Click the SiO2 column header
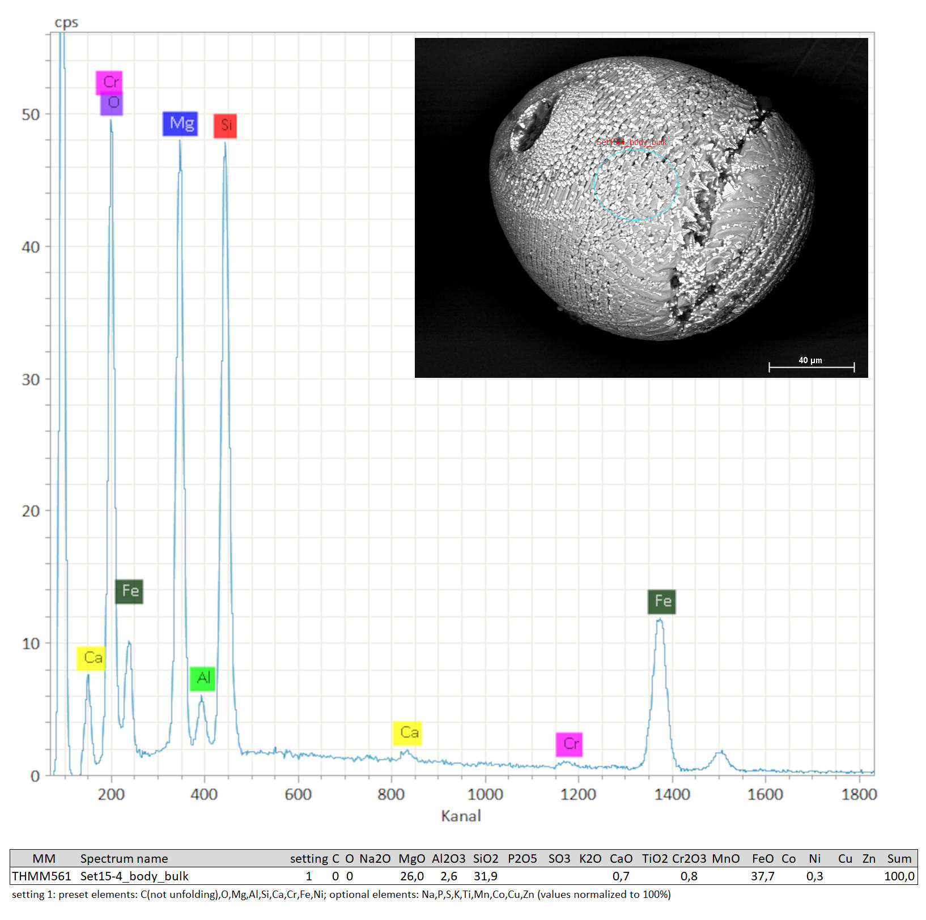This screenshot has width=926, height=920. (x=486, y=859)
